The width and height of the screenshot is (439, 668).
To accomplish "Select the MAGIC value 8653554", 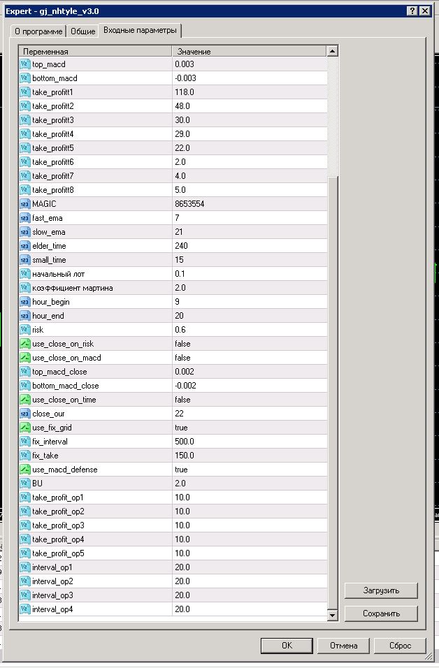I will (x=189, y=204).
